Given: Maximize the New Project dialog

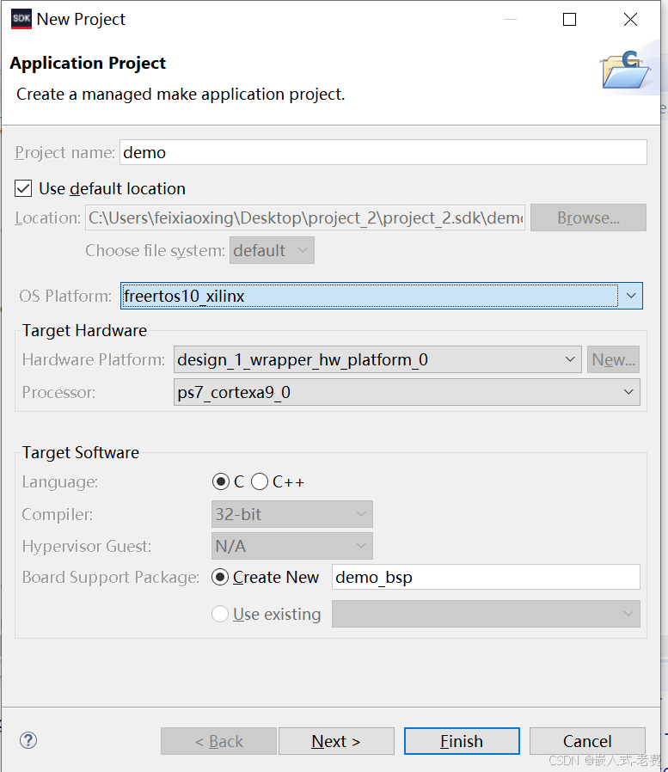Looking at the screenshot, I should [x=569, y=19].
